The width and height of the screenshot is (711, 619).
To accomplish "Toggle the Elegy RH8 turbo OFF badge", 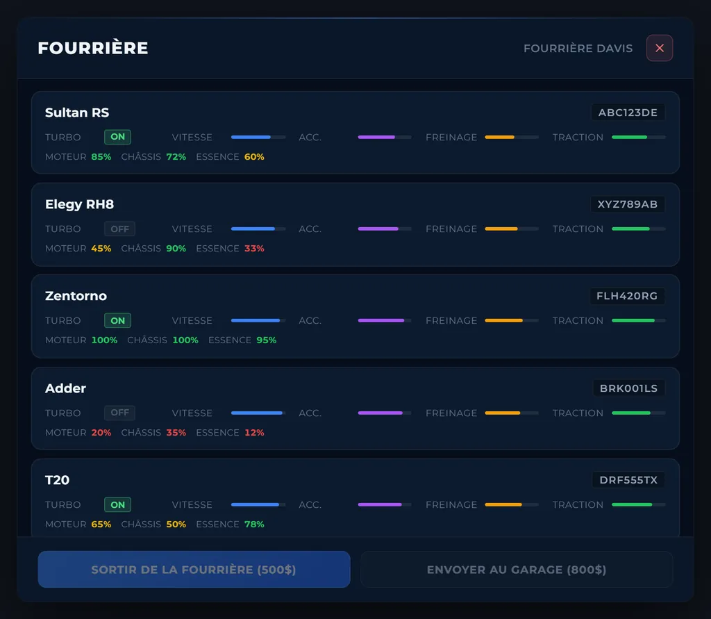I will click(x=119, y=229).
